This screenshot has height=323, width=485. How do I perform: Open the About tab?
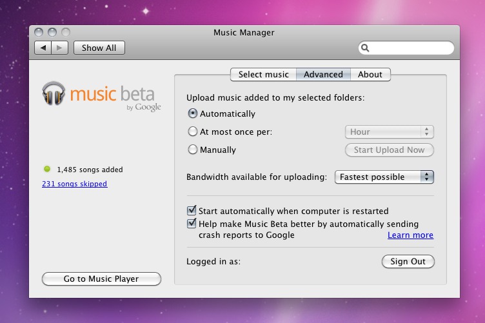(x=370, y=75)
